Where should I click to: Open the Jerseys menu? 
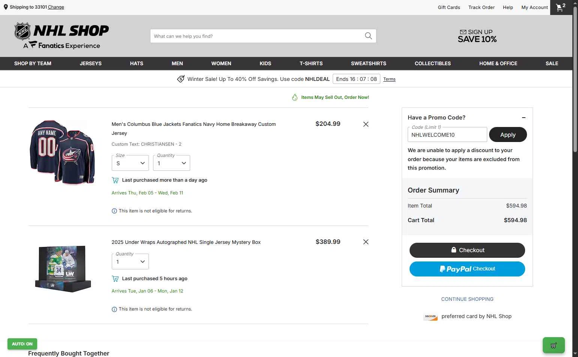click(91, 63)
